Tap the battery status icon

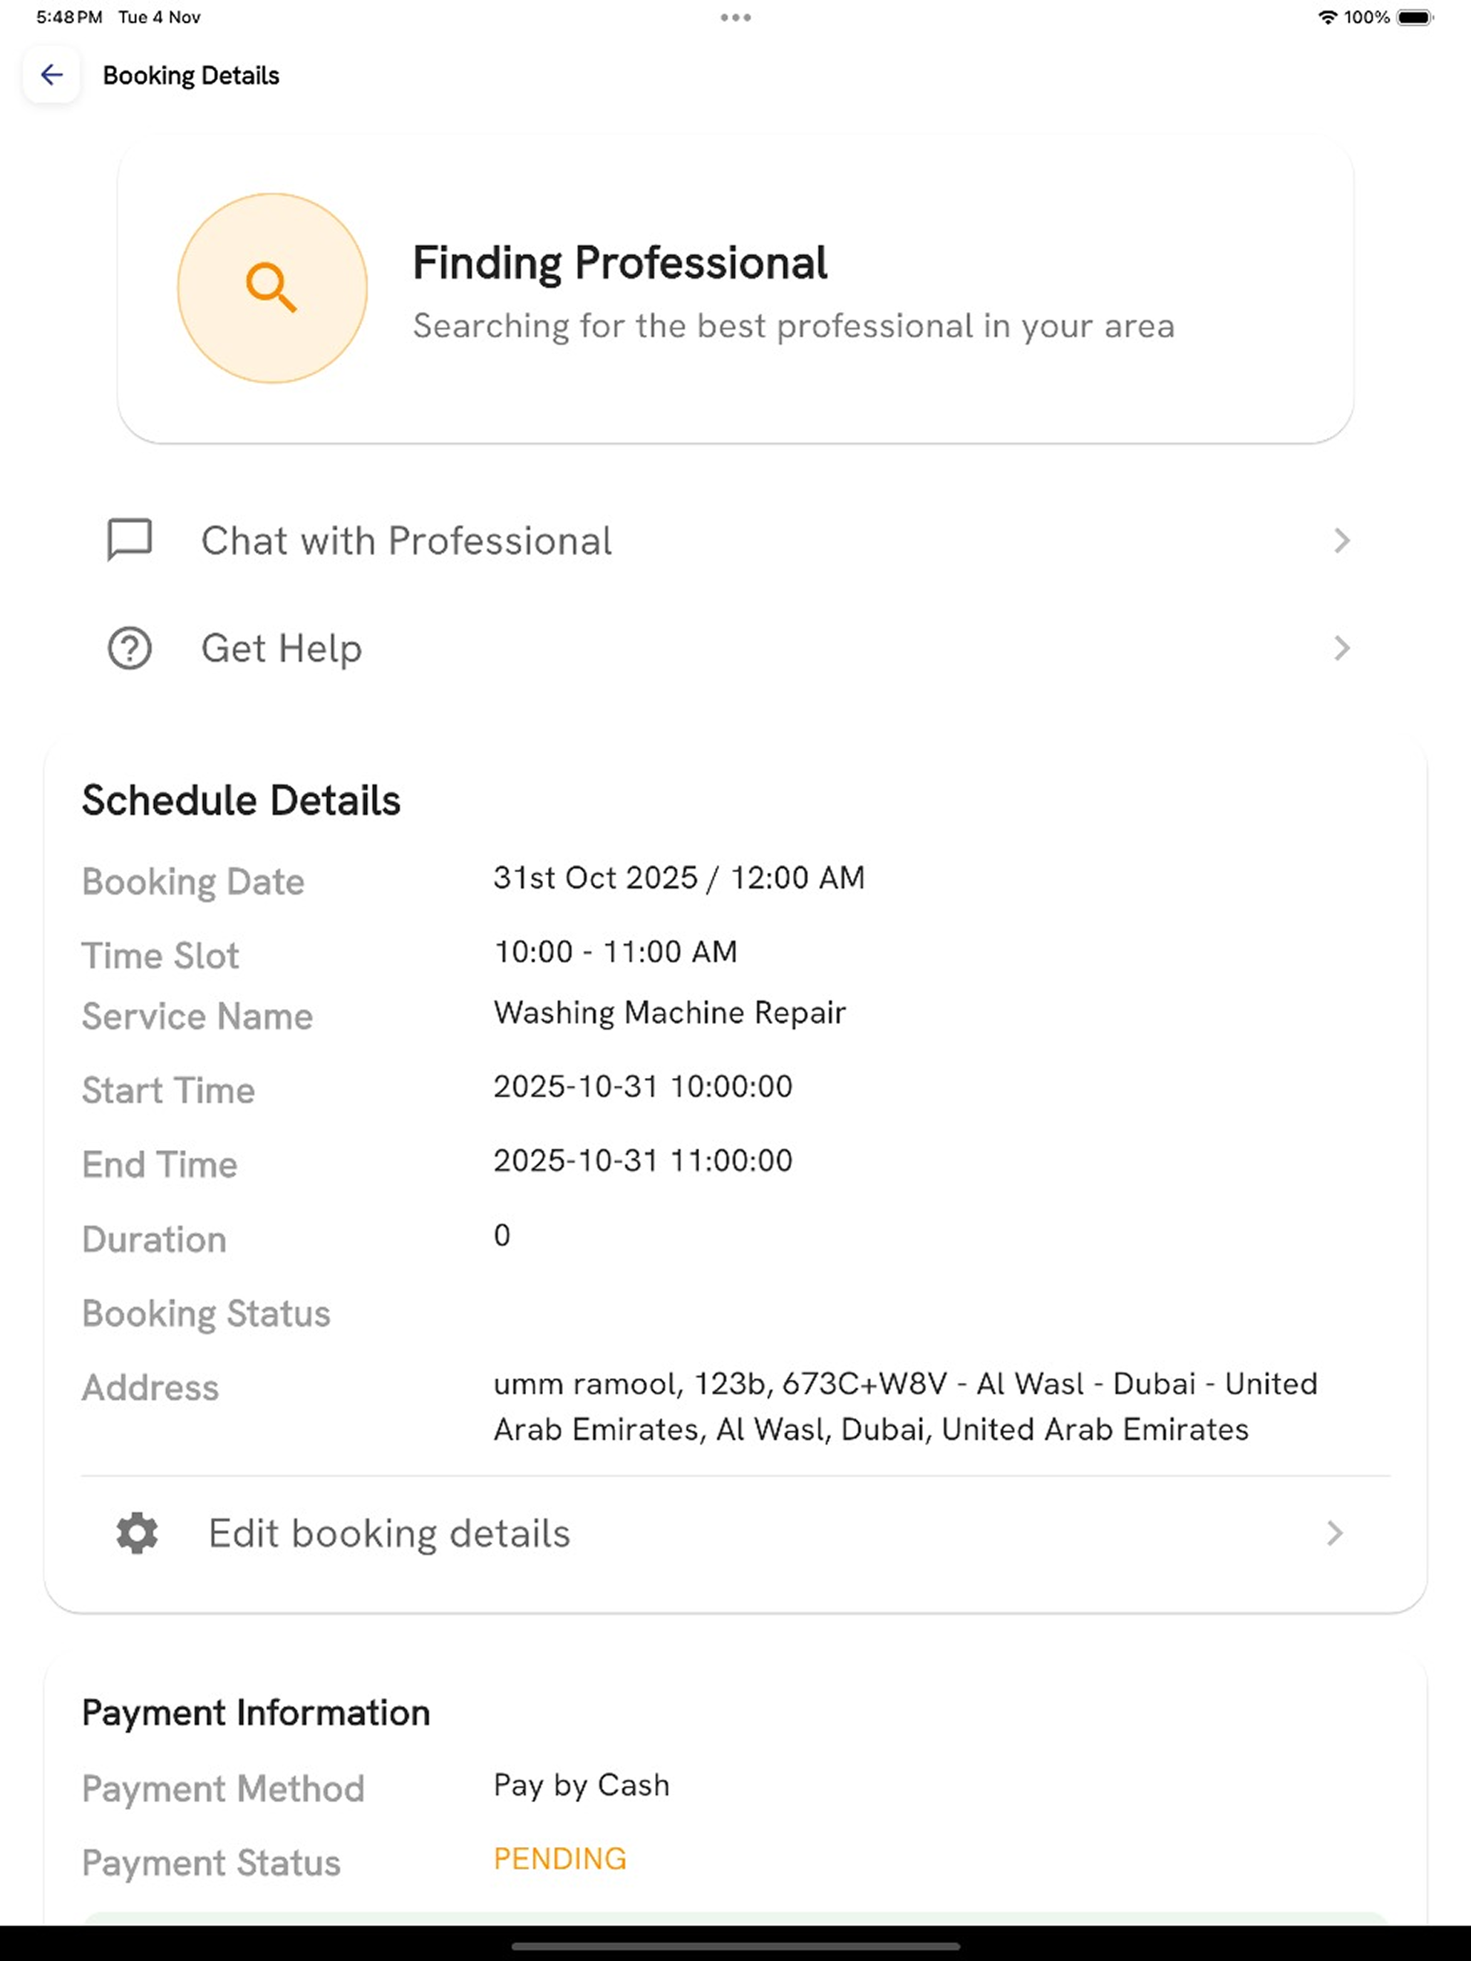1415,17
